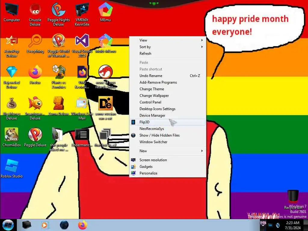Screen dimensions: 308x231
Task: Select the Peggle Nights Deluxe icon
Action: 59,15
